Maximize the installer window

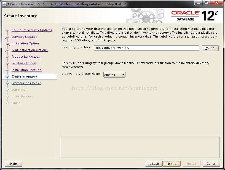pyautogui.click(x=206, y=3)
